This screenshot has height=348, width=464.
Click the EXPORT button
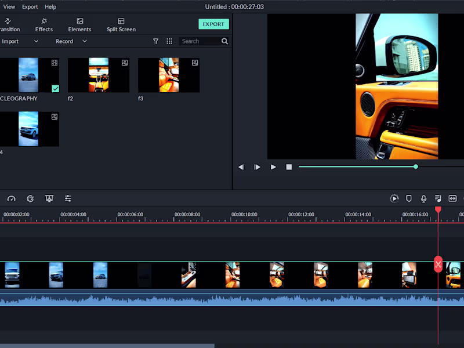[x=213, y=24]
